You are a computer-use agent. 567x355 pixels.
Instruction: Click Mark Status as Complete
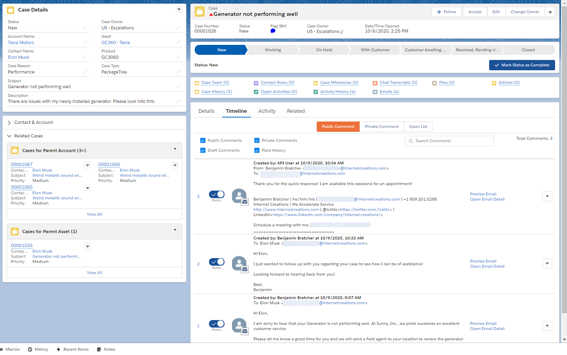pyautogui.click(x=522, y=65)
